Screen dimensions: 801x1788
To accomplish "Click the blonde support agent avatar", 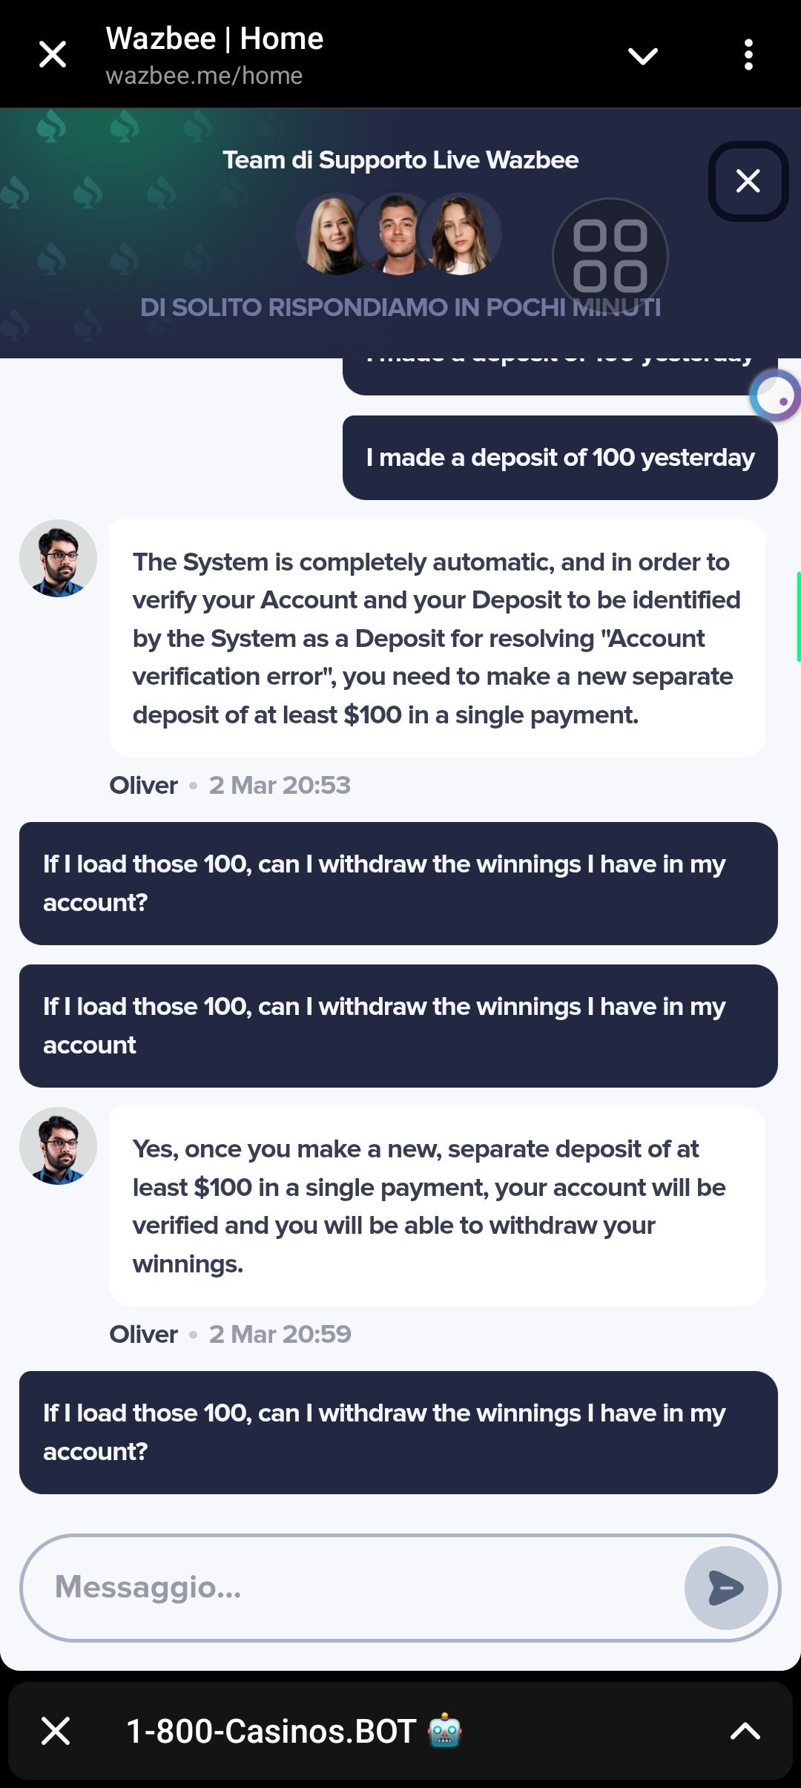I will [x=332, y=234].
